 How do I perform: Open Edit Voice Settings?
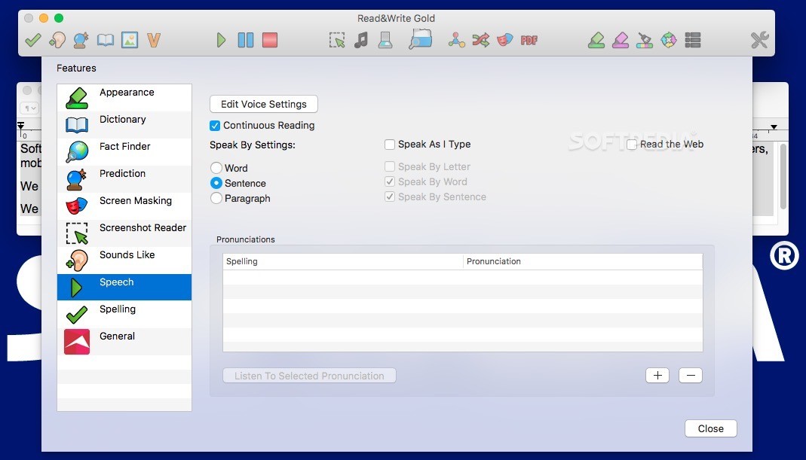pyautogui.click(x=264, y=104)
